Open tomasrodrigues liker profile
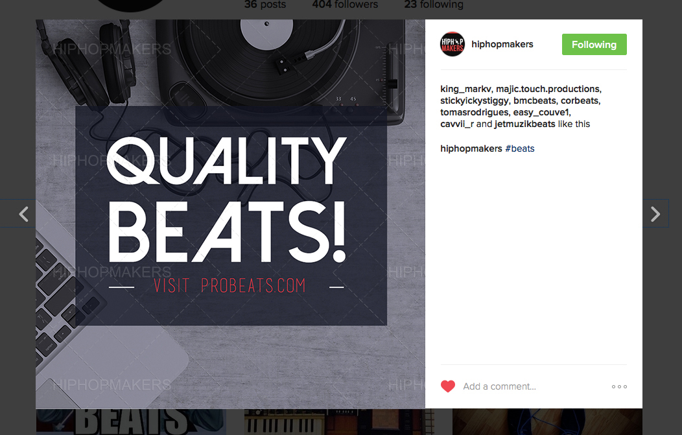682x435 pixels. [x=474, y=112]
